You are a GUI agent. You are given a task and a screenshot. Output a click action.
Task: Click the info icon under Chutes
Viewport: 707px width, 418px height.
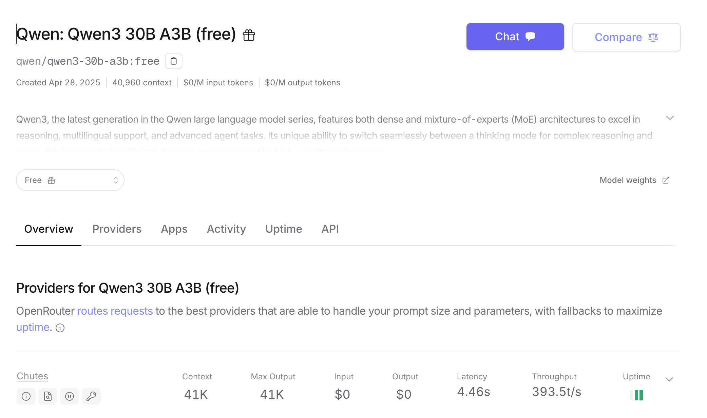[26, 396]
